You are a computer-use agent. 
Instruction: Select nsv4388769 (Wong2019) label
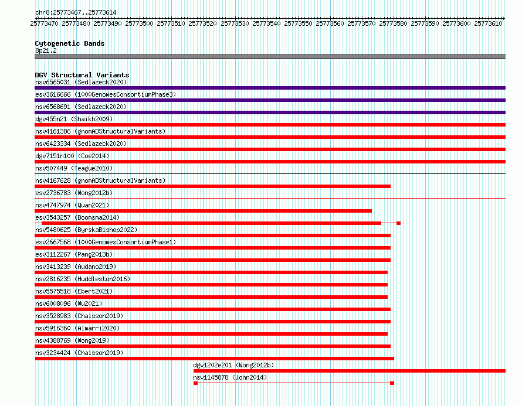pos(72,340)
